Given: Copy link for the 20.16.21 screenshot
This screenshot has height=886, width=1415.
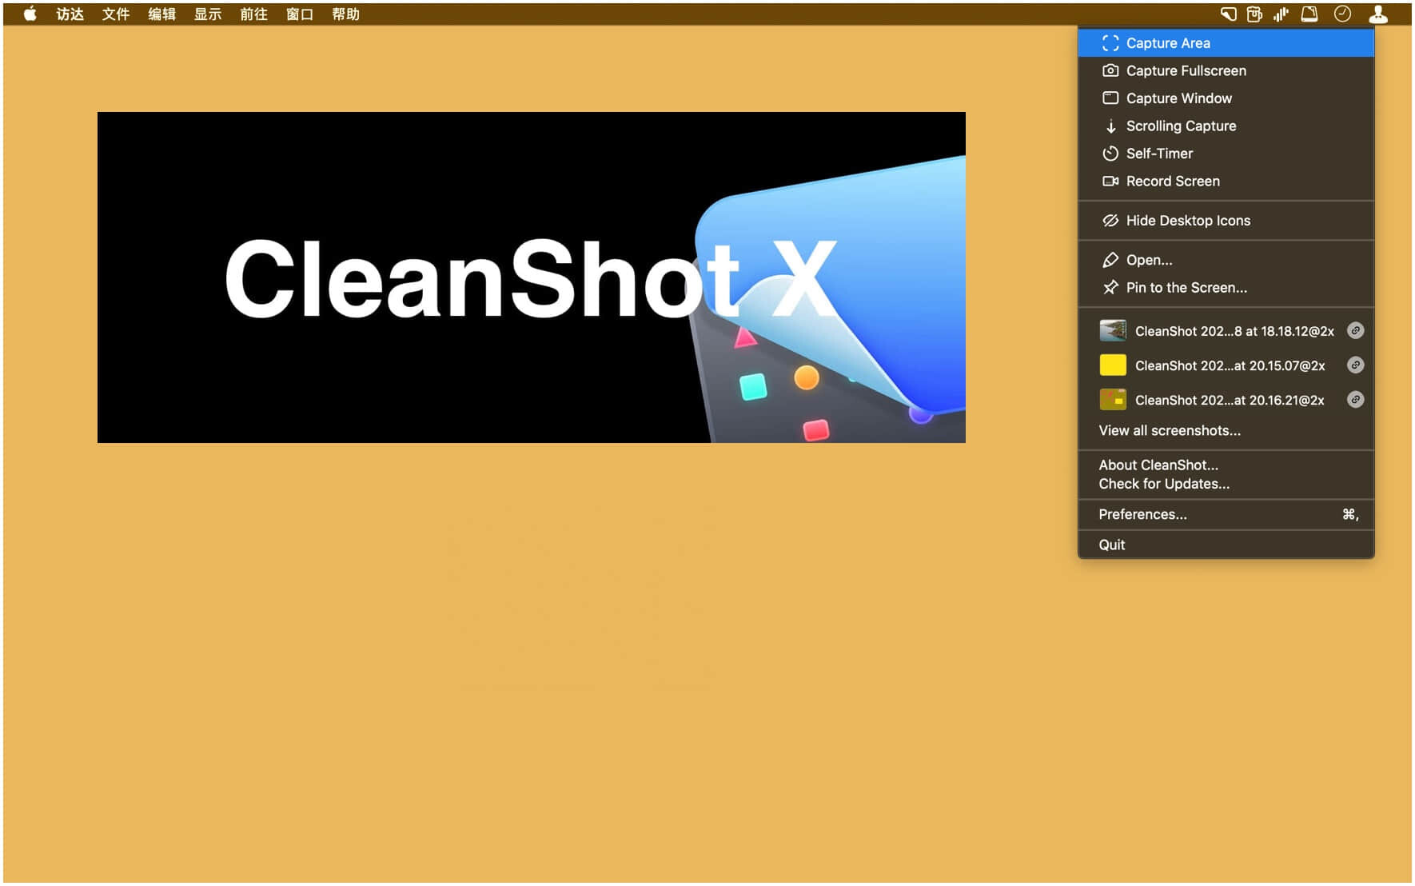Looking at the screenshot, I should tap(1355, 400).
